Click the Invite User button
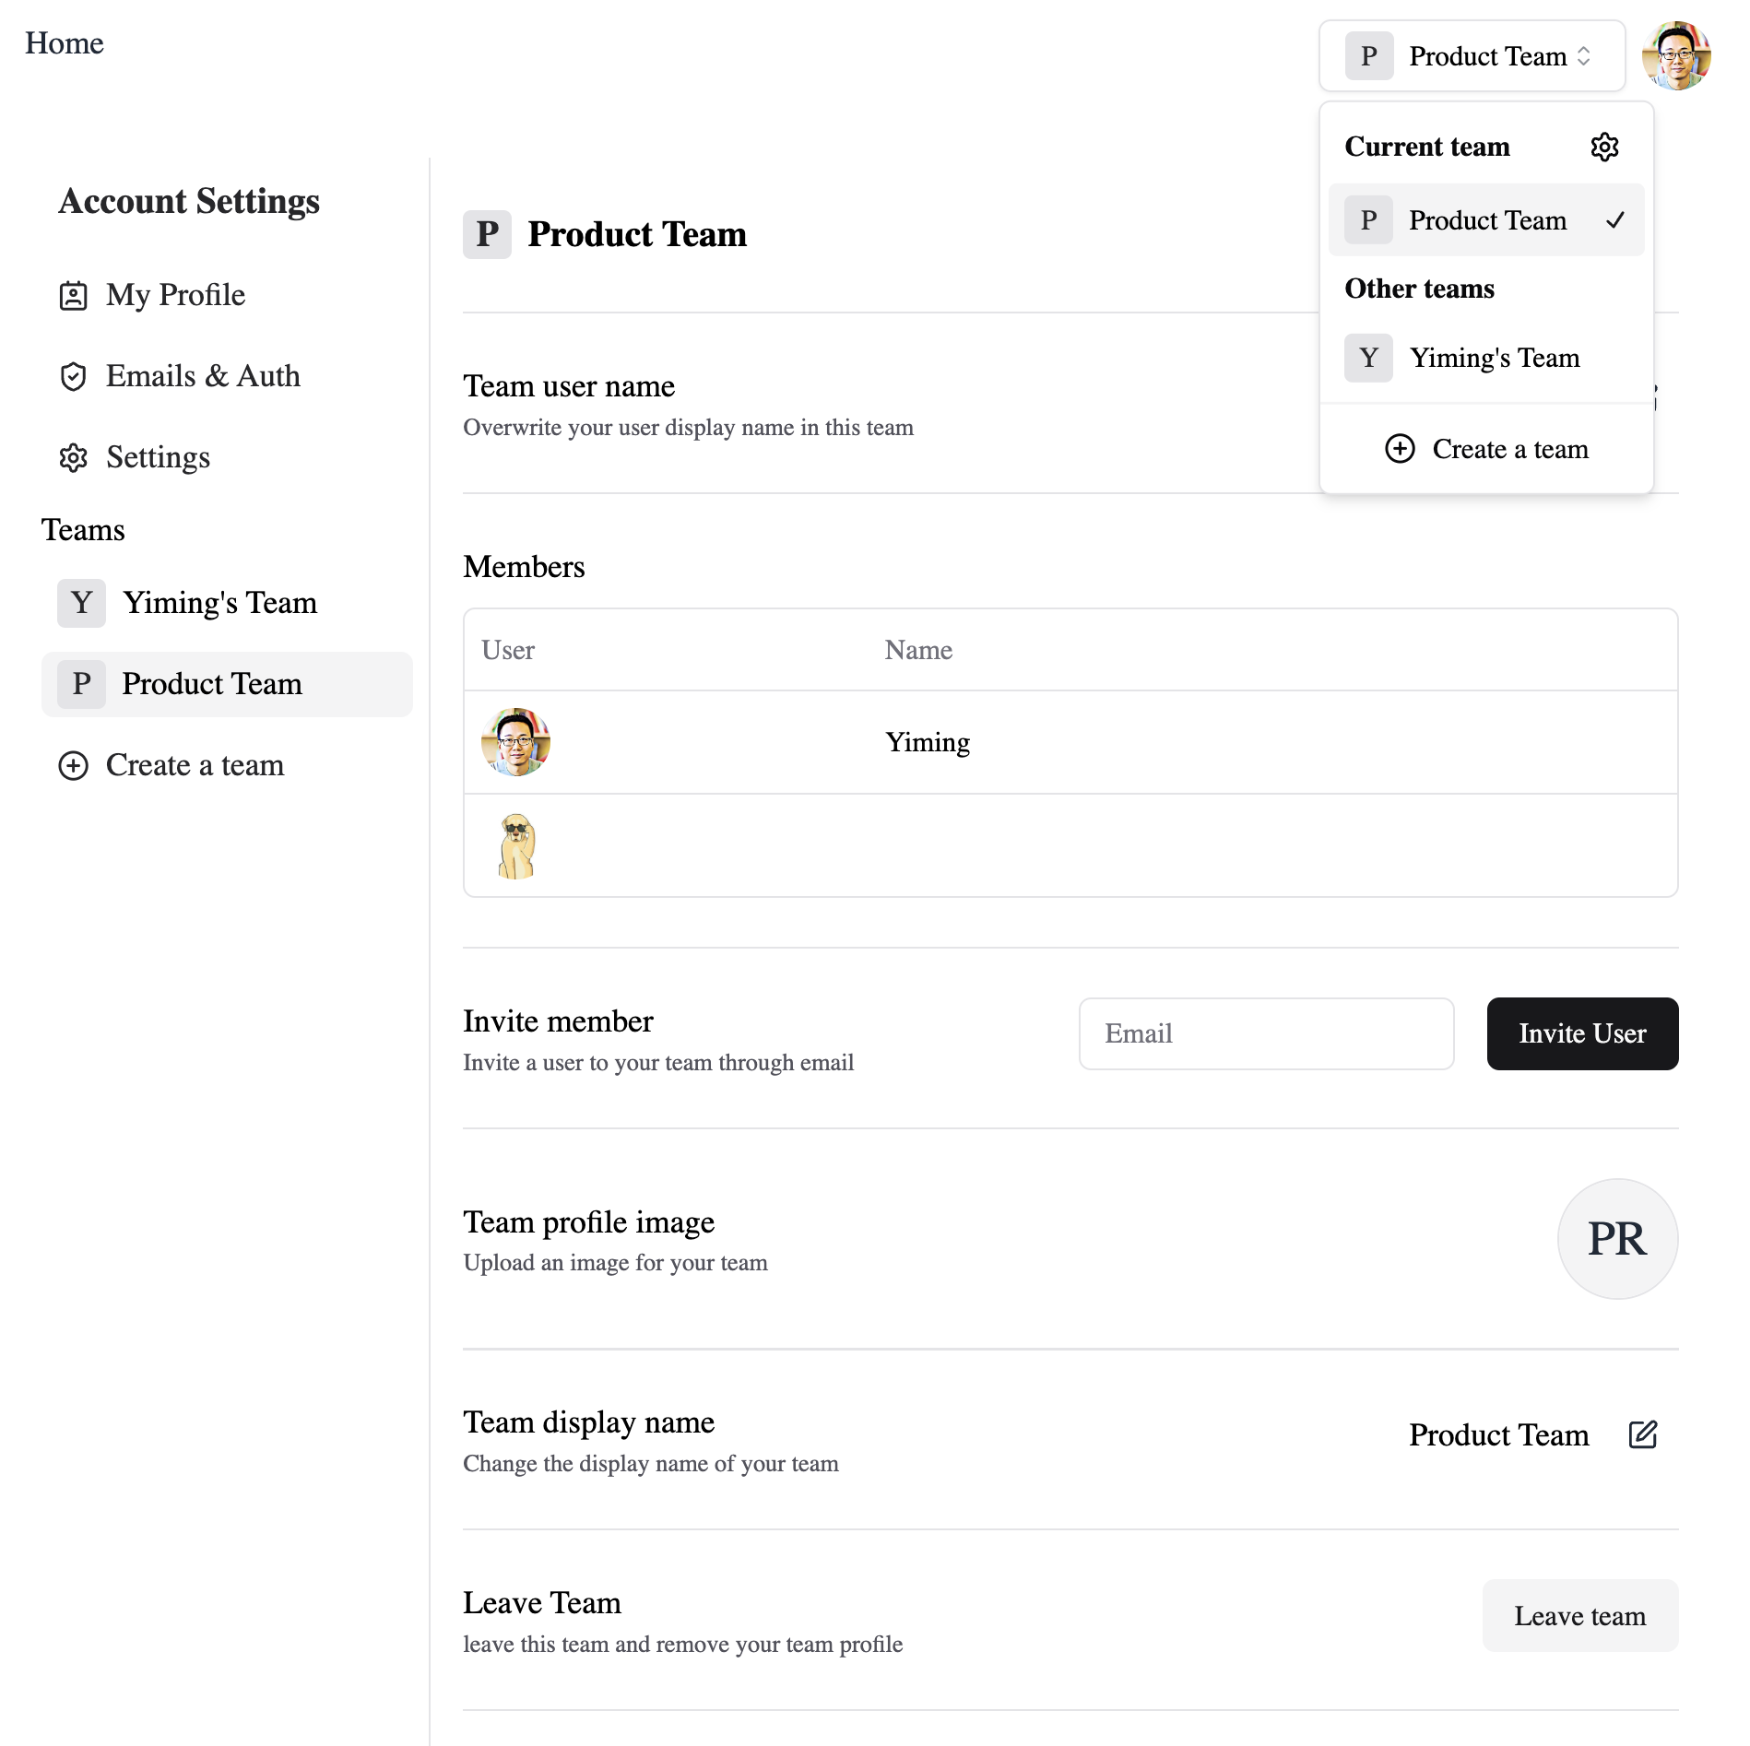Image resolution: width=1750 pixels, height=1746 pixels. [1581, 1033]
